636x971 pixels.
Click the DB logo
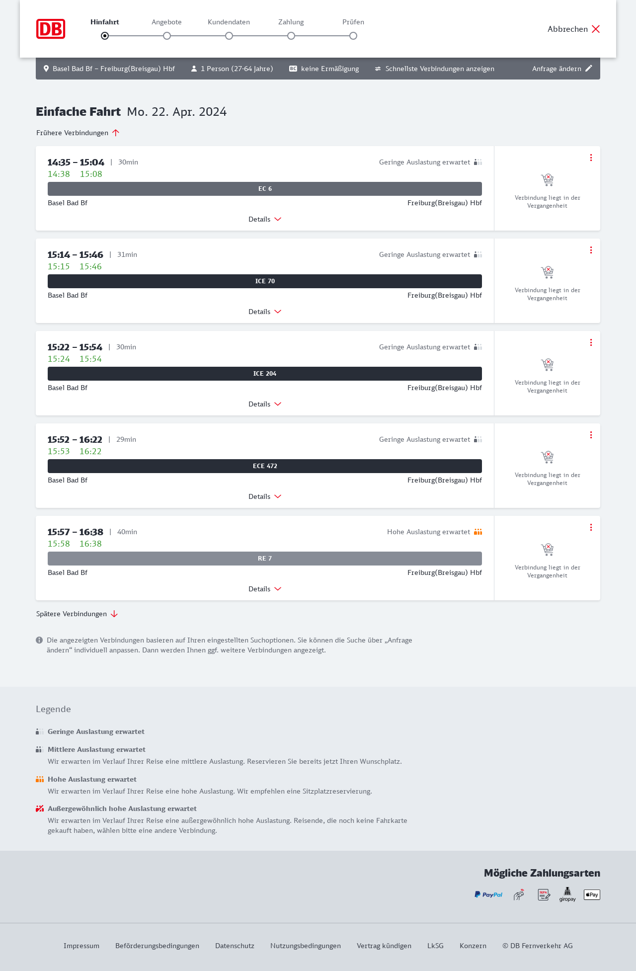pyautogui.click(x=51, y=29)
